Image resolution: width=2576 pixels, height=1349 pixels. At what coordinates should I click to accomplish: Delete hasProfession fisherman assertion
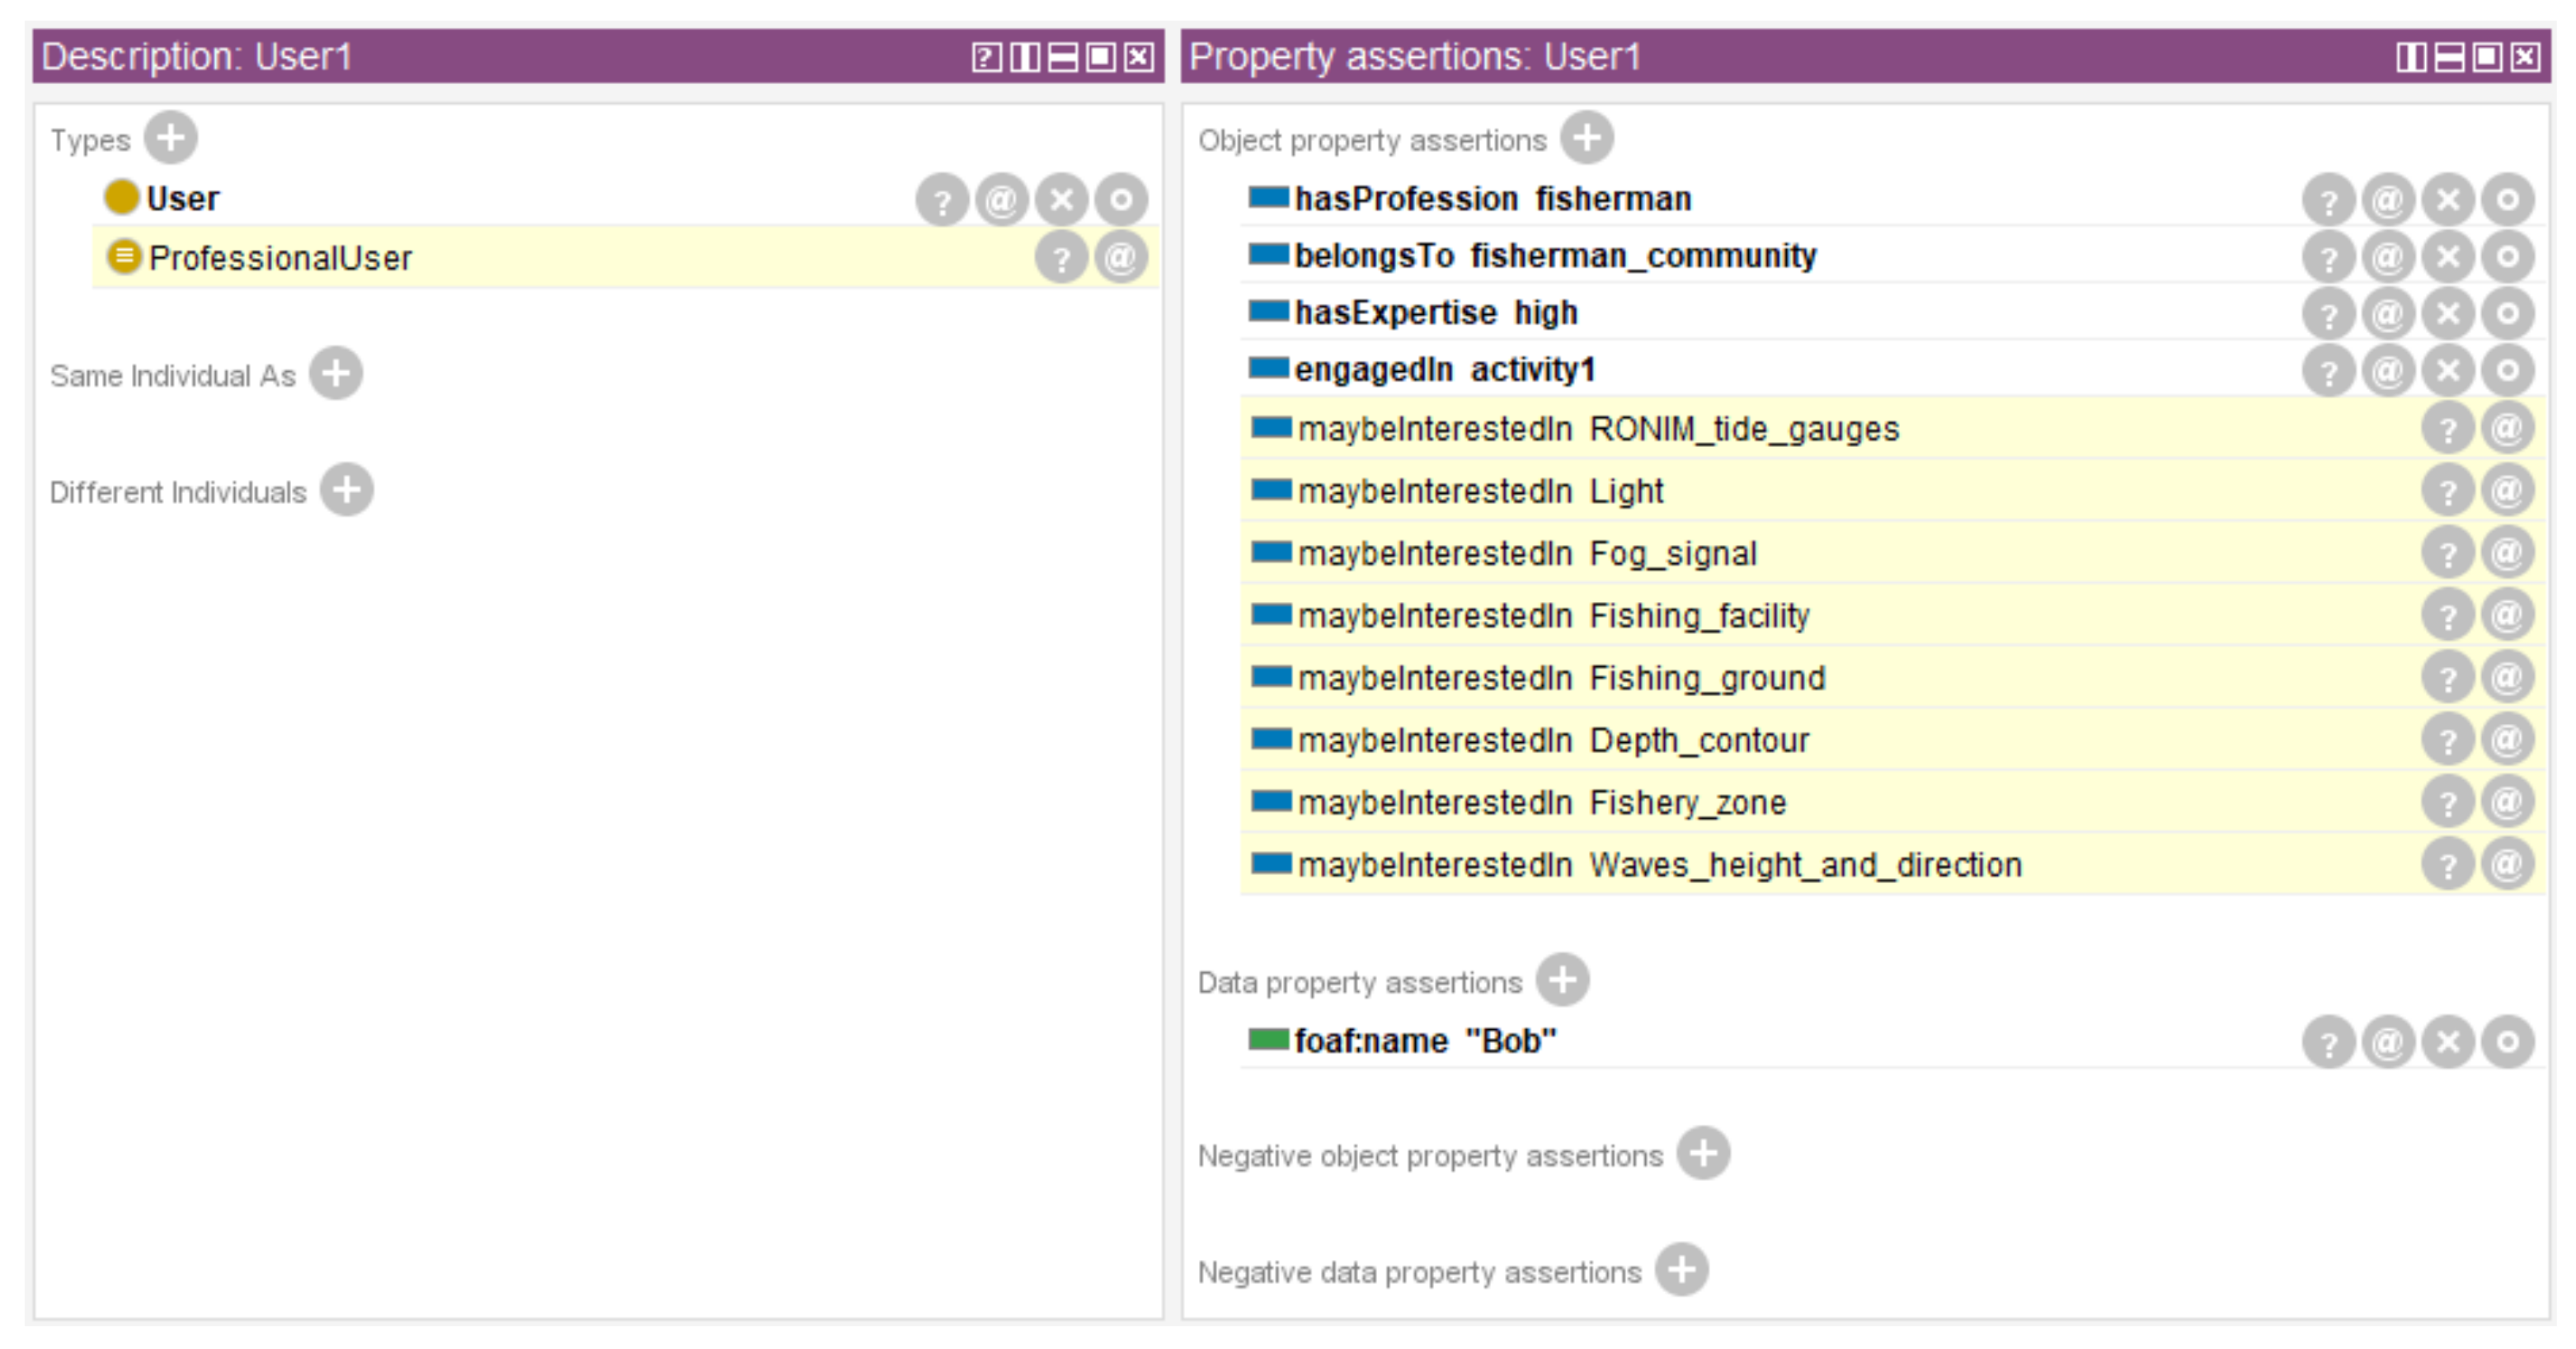2448,200
